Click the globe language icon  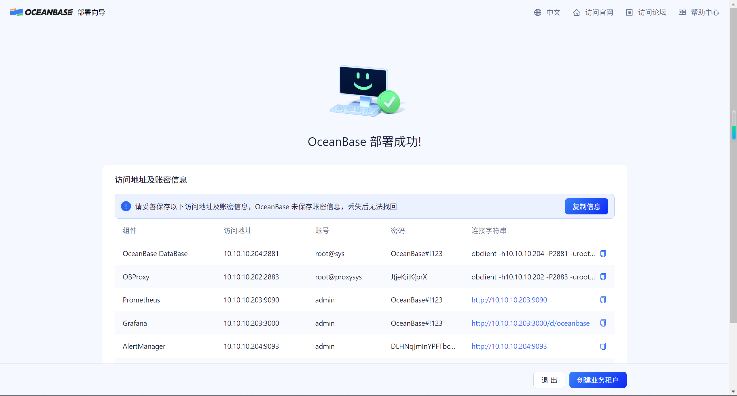click(x=537, y=12)
